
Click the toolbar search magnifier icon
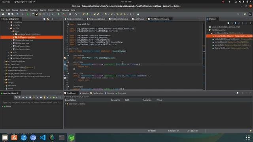pos(238,14)
